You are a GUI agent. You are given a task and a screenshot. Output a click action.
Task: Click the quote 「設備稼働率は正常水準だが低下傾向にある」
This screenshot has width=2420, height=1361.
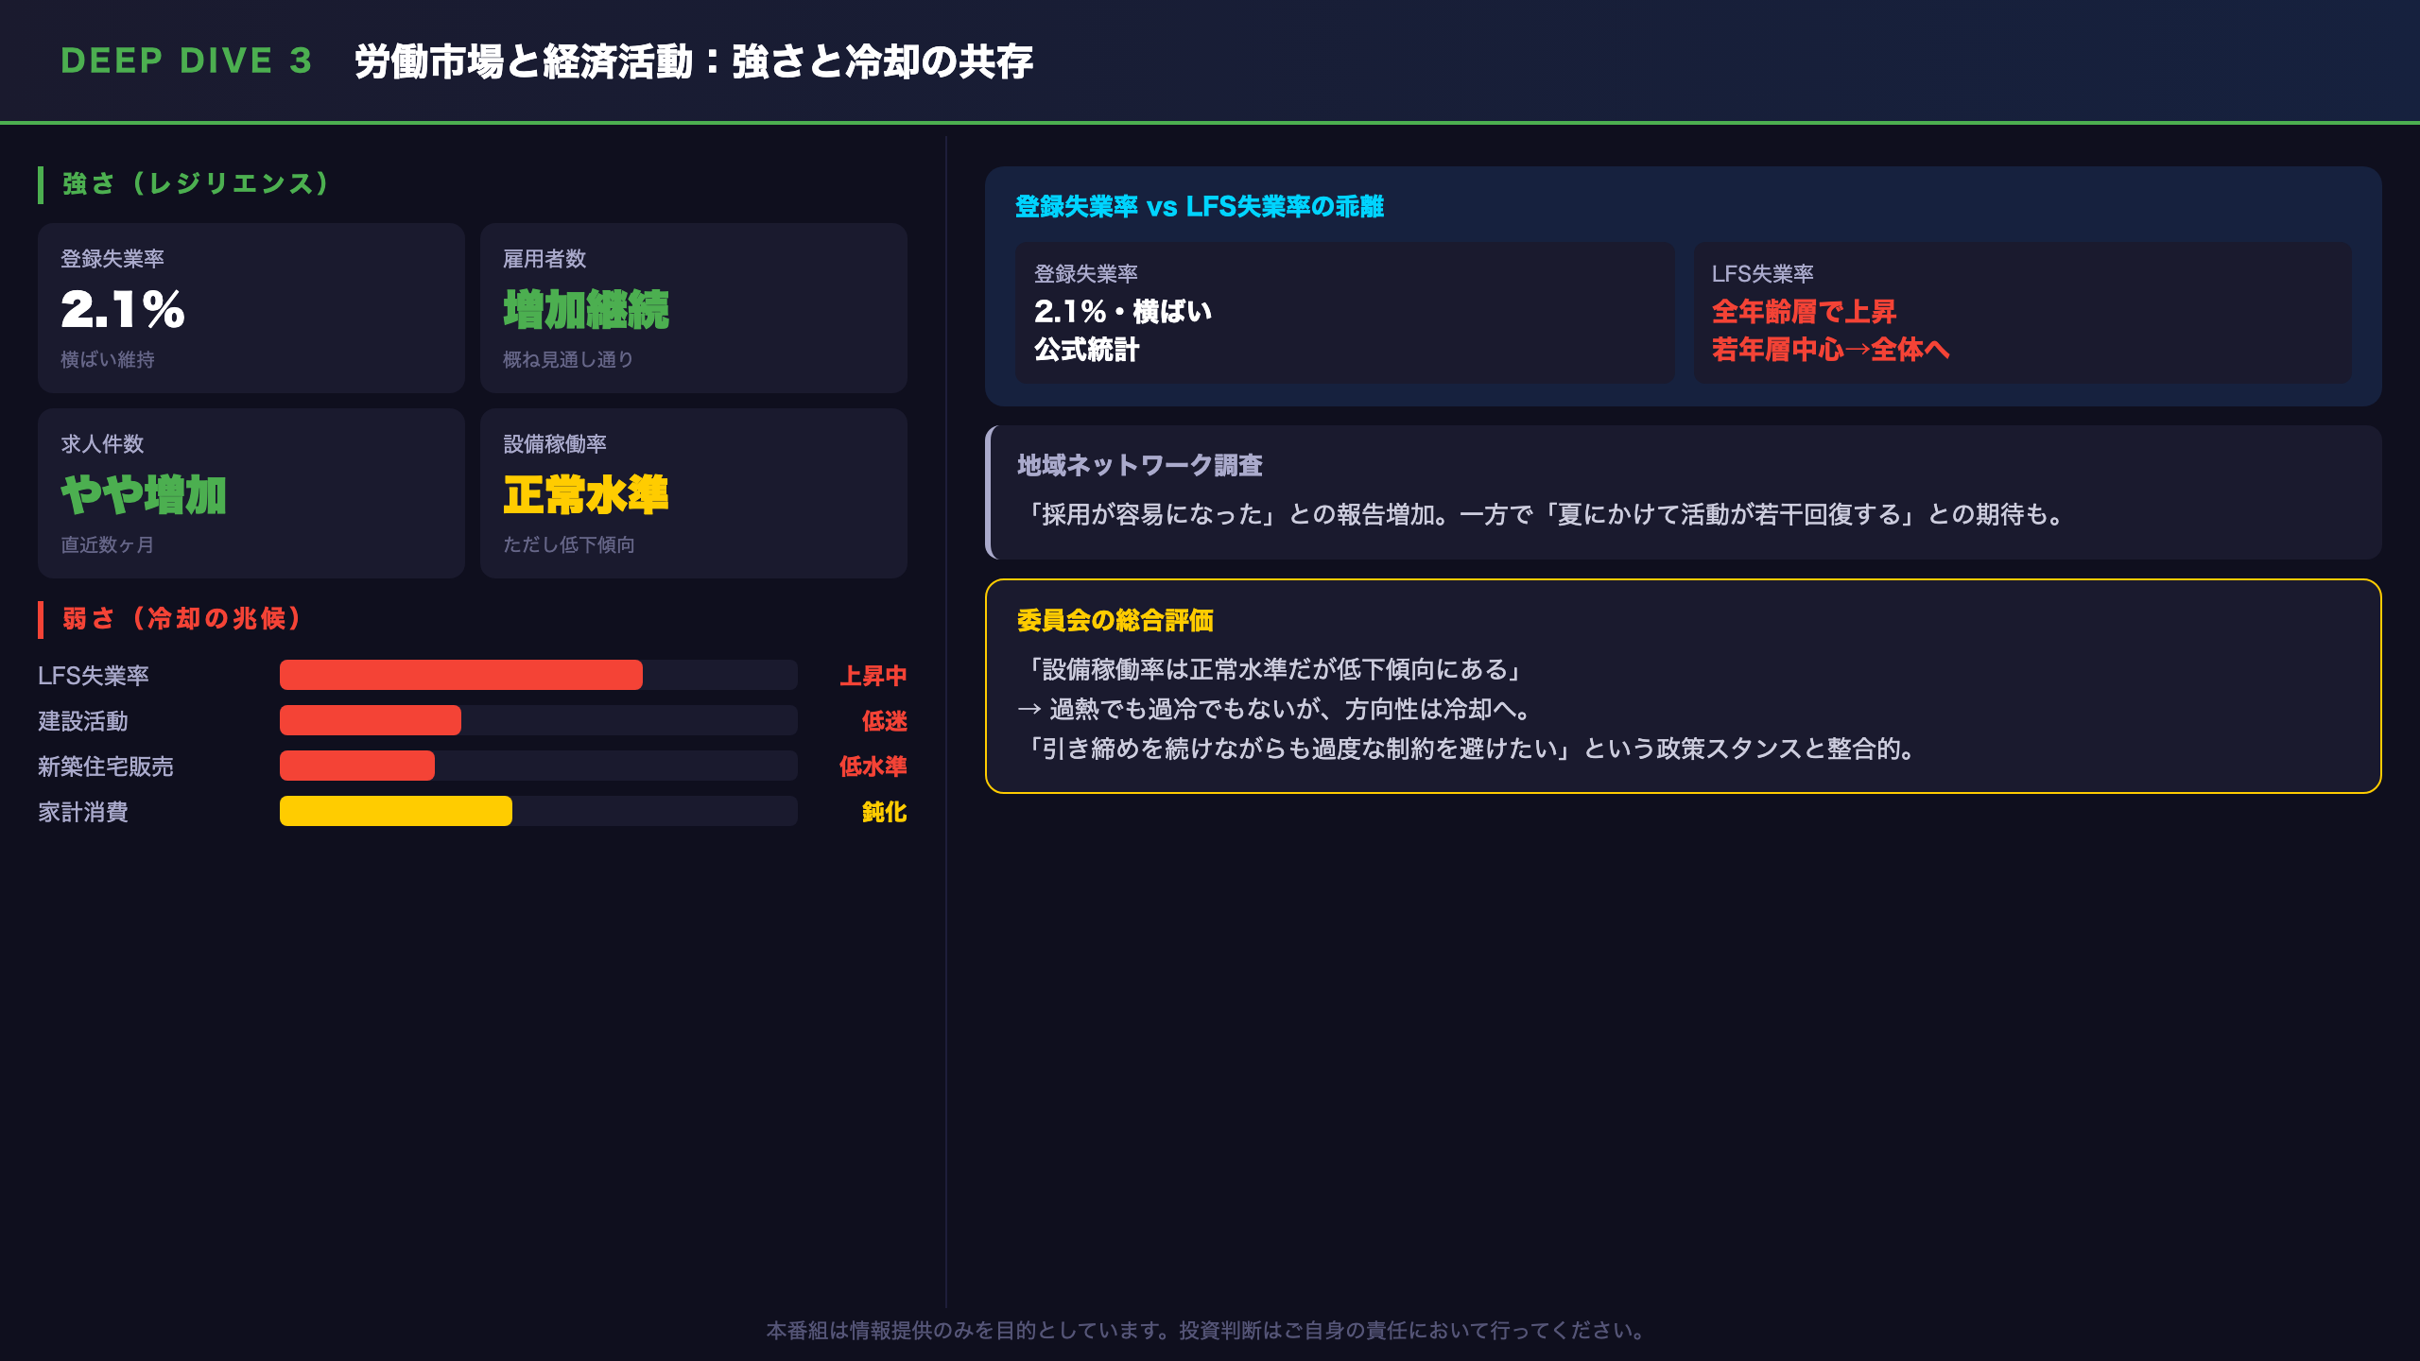point(1273,669)
